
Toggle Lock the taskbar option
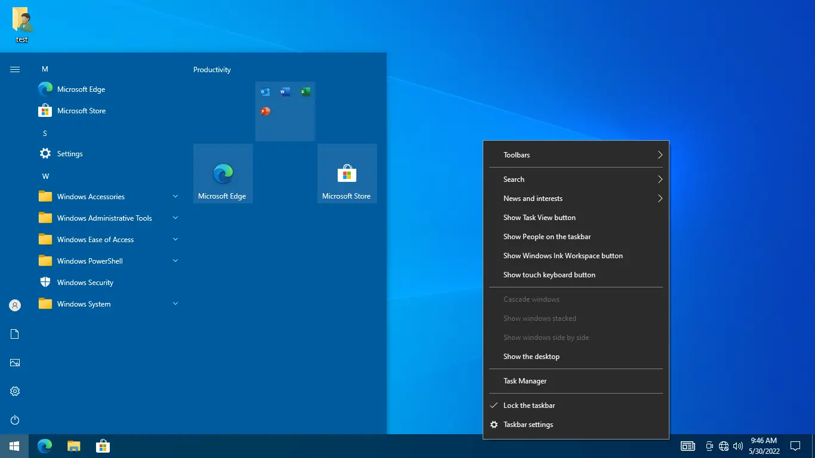point(529,406)
